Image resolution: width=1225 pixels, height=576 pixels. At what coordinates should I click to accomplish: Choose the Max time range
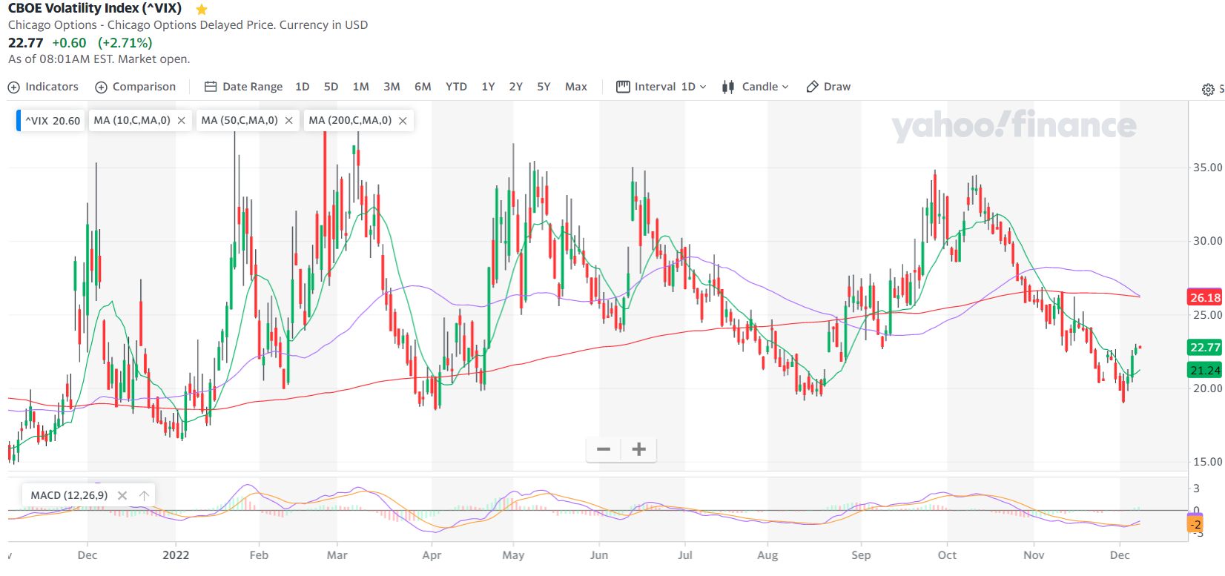click(575, 87)
